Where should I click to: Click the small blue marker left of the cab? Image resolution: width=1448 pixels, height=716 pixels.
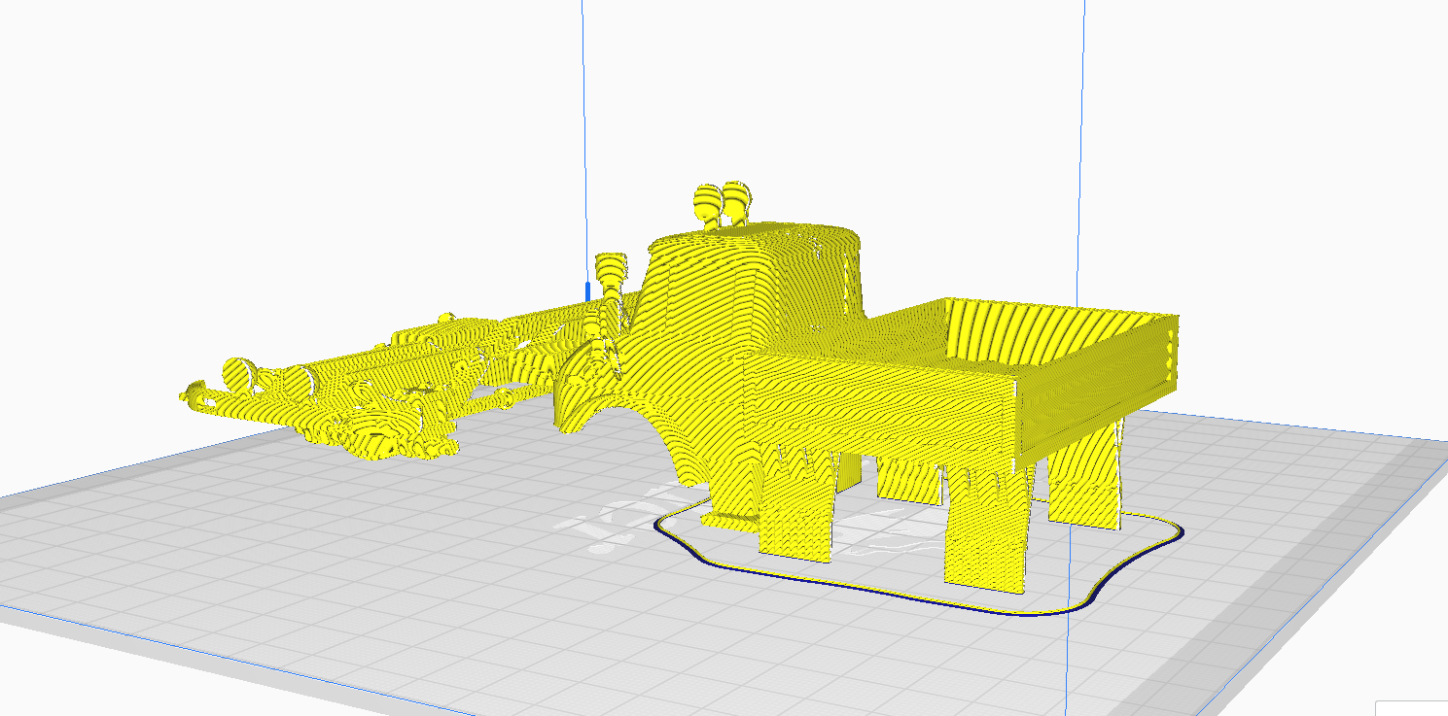click(x=586, y=290)
